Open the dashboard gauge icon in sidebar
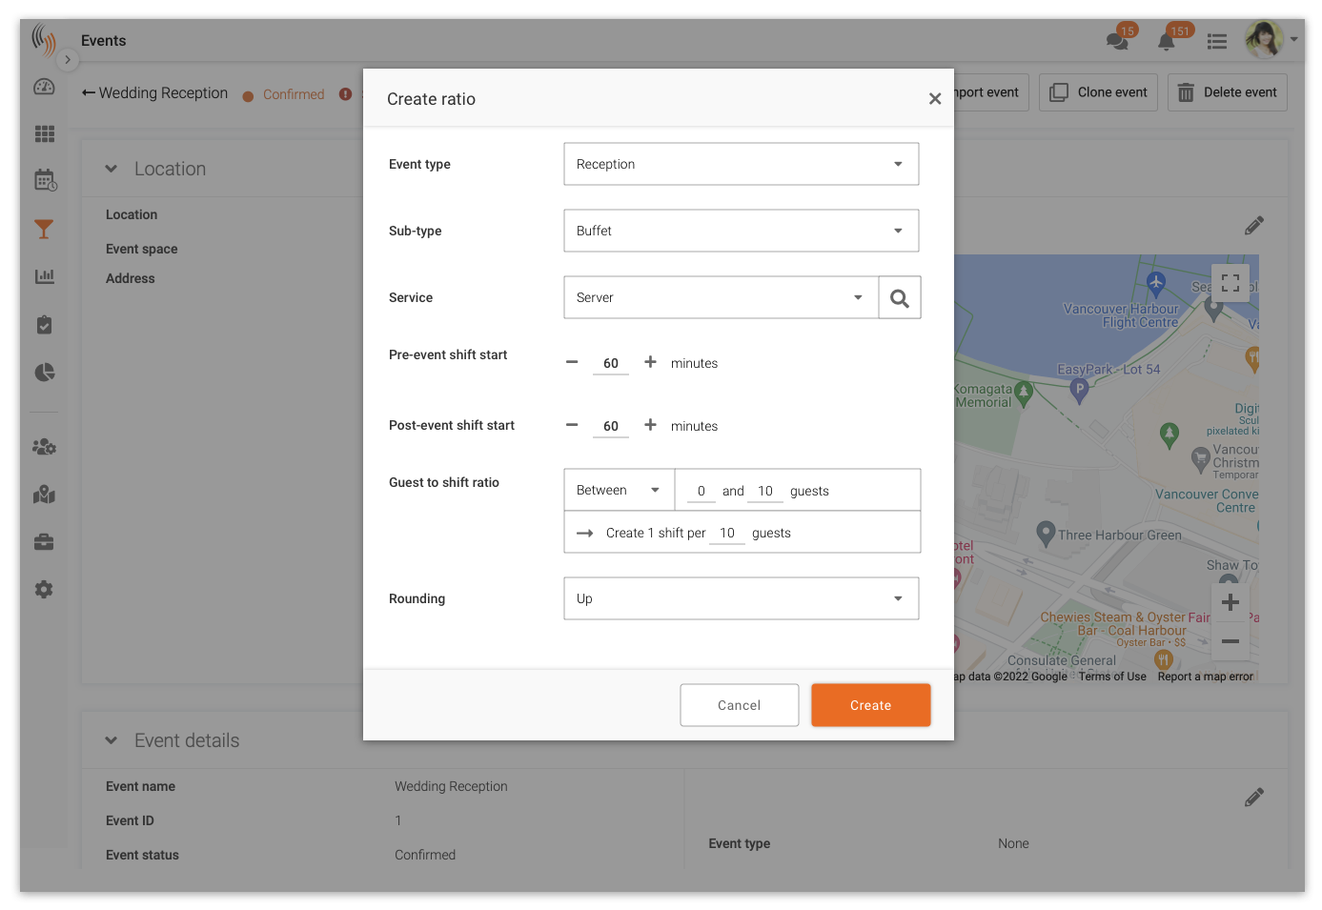Image resolution: width=1322 pixels, height=910 pixels. pos(44,87)
